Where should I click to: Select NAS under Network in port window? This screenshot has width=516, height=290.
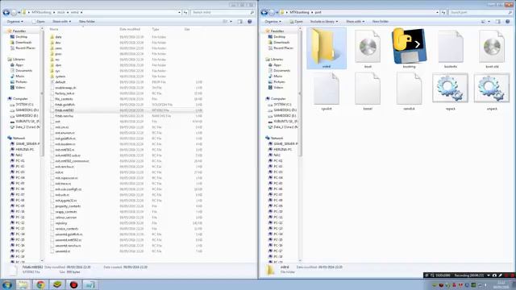point(277,155)
